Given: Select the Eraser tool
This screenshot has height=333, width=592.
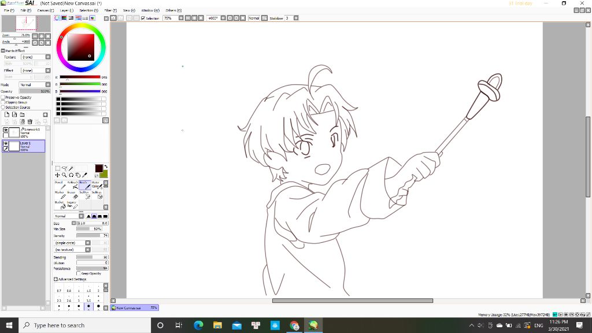Looking at the screenshot, I should [72, 195].
